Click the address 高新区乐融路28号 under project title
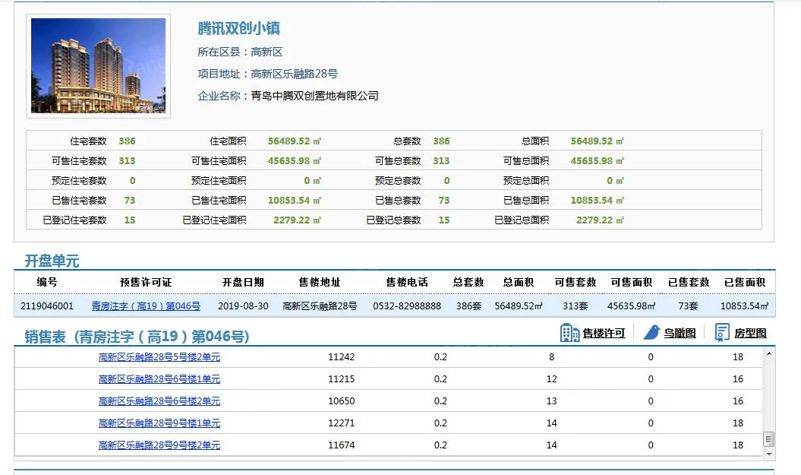This screenshot has height=475, width=801. (295, 74)
